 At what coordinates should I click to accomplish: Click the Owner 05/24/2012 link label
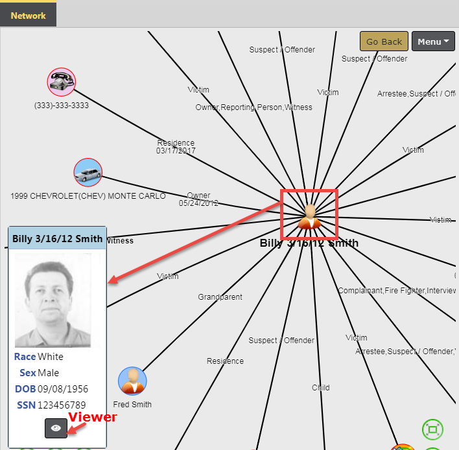(x=198, y=199)
